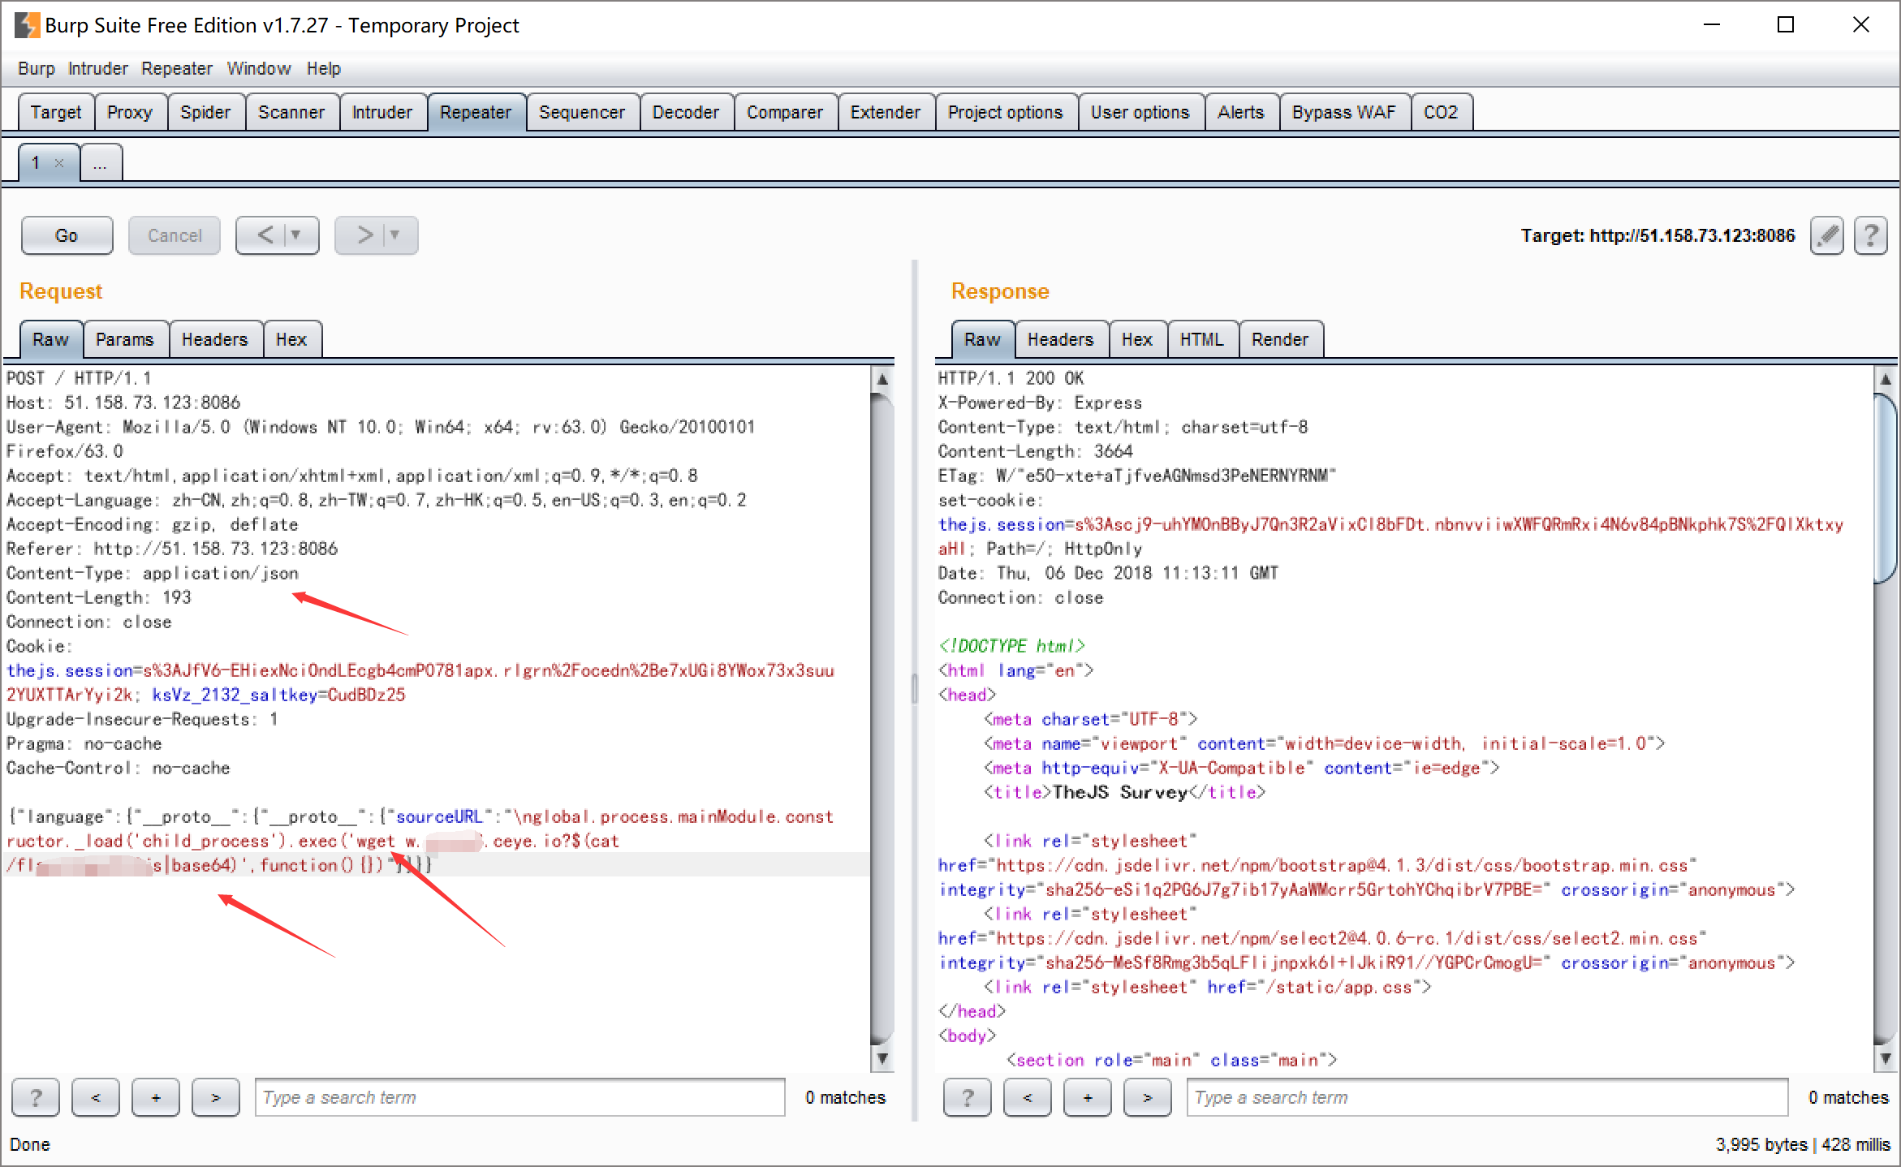Viewport: 1901px width, 1167px height.
Task: Close Repeater tab 1 with the x
Action: [59, 163]
